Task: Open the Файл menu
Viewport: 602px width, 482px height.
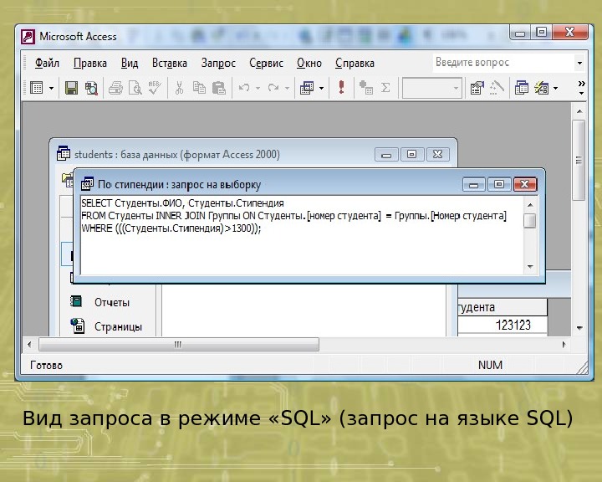Action: coord(47,63)
